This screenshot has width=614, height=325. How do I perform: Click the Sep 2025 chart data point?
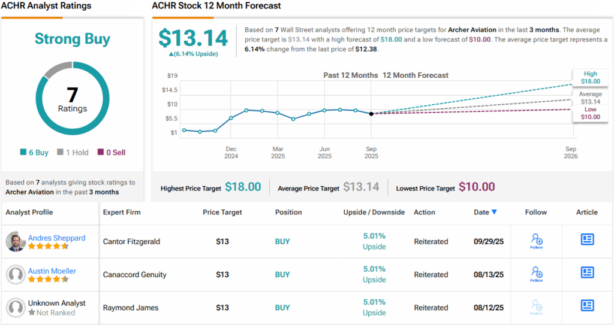click(371, 114)
